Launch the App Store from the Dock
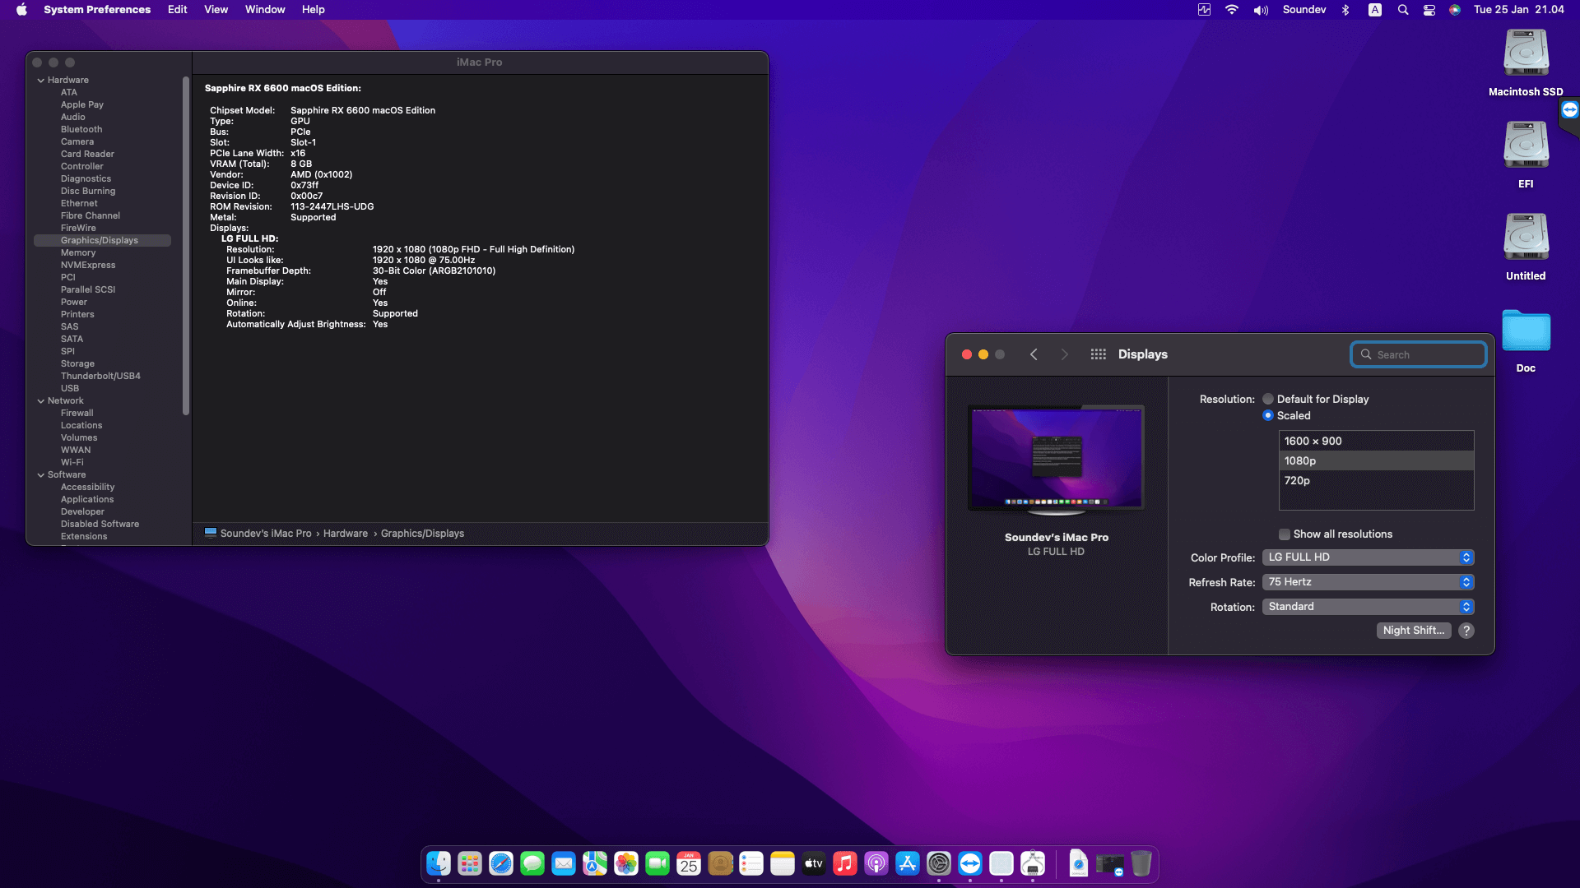 pos(906,864)
